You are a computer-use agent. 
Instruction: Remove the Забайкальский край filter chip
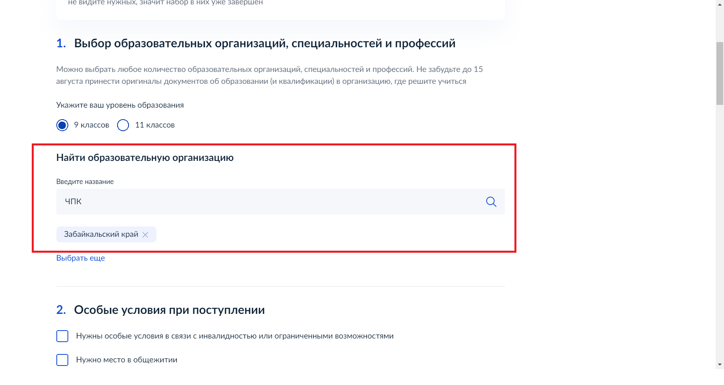(145, 234)
